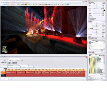Screen dimensions: 107x107
Task: Click the Insert button in View Timeline
Action: tap(17, 67)
